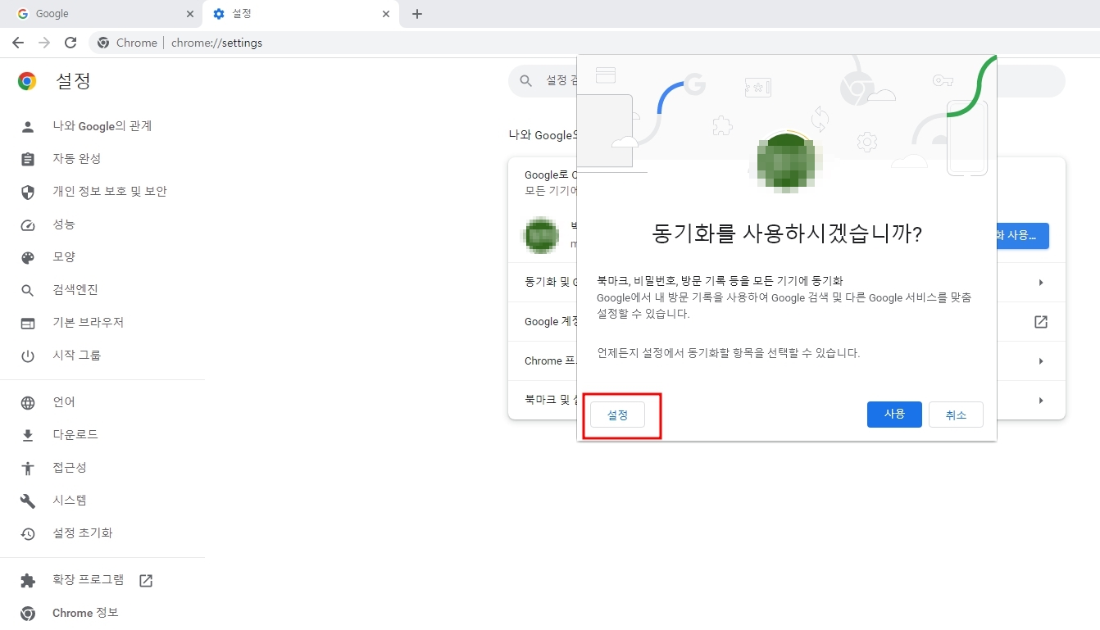The height and width of the screenshot is (630, 1100).
Task: Click speedometer icon for 성능
Action: pyautogui.click(x=28, y=224)
